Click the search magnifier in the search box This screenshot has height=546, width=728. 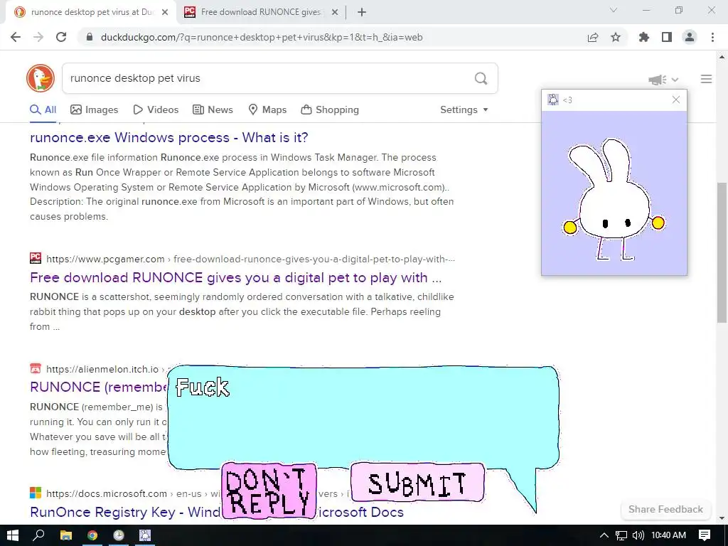click(x=481, y=78)
